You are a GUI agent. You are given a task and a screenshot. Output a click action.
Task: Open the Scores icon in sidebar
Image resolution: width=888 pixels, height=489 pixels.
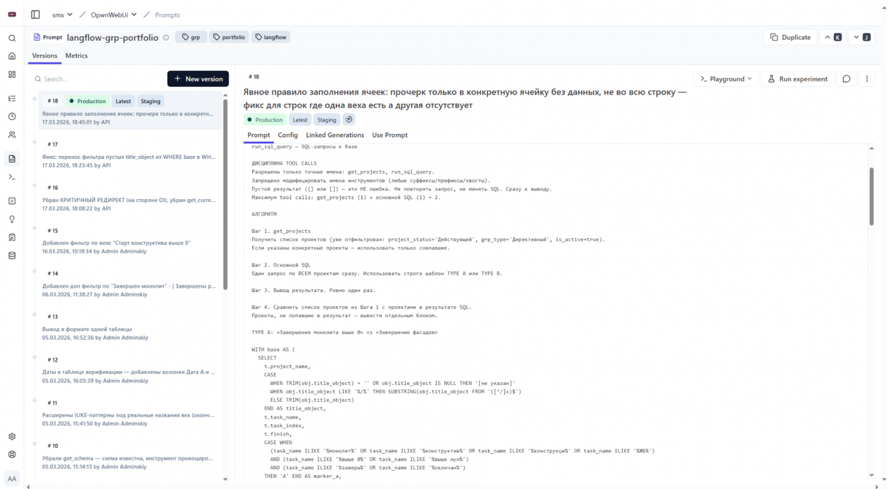[12, 201]
